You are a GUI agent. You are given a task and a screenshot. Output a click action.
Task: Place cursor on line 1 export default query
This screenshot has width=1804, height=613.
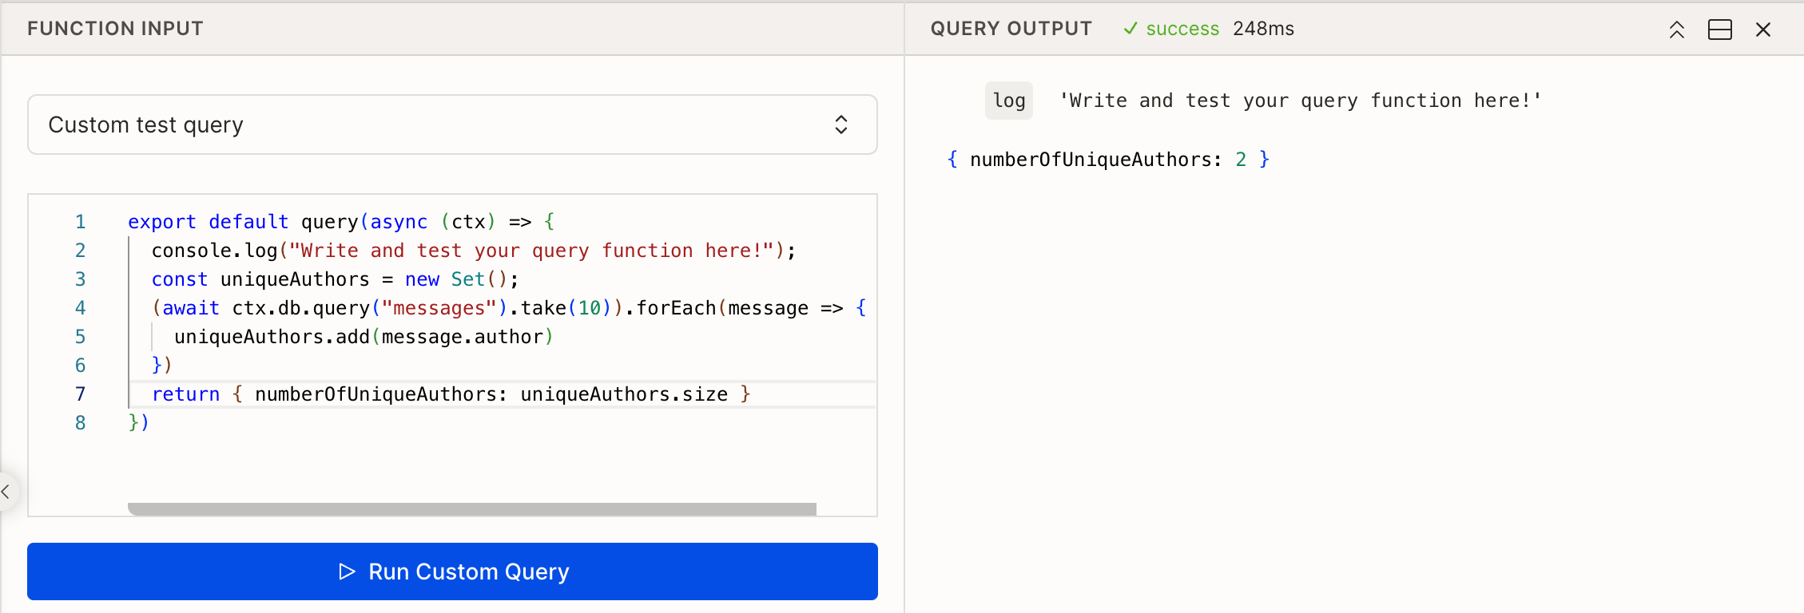[x=341, y=222]
